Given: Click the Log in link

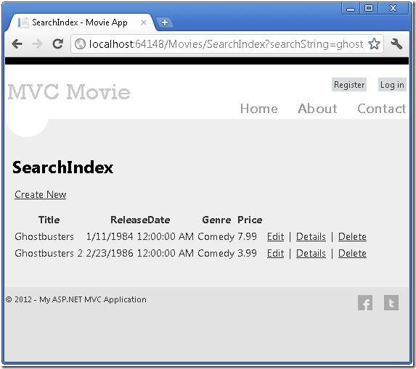Looking at the screenshot, I should pos(392,85).
